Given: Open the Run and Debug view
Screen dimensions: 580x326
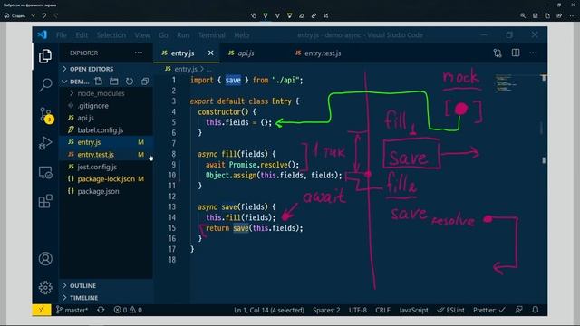Looking at the screenshot, I should (x=45, y=143).
